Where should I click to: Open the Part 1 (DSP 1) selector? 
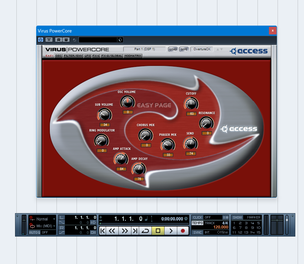tap(144, 49)
